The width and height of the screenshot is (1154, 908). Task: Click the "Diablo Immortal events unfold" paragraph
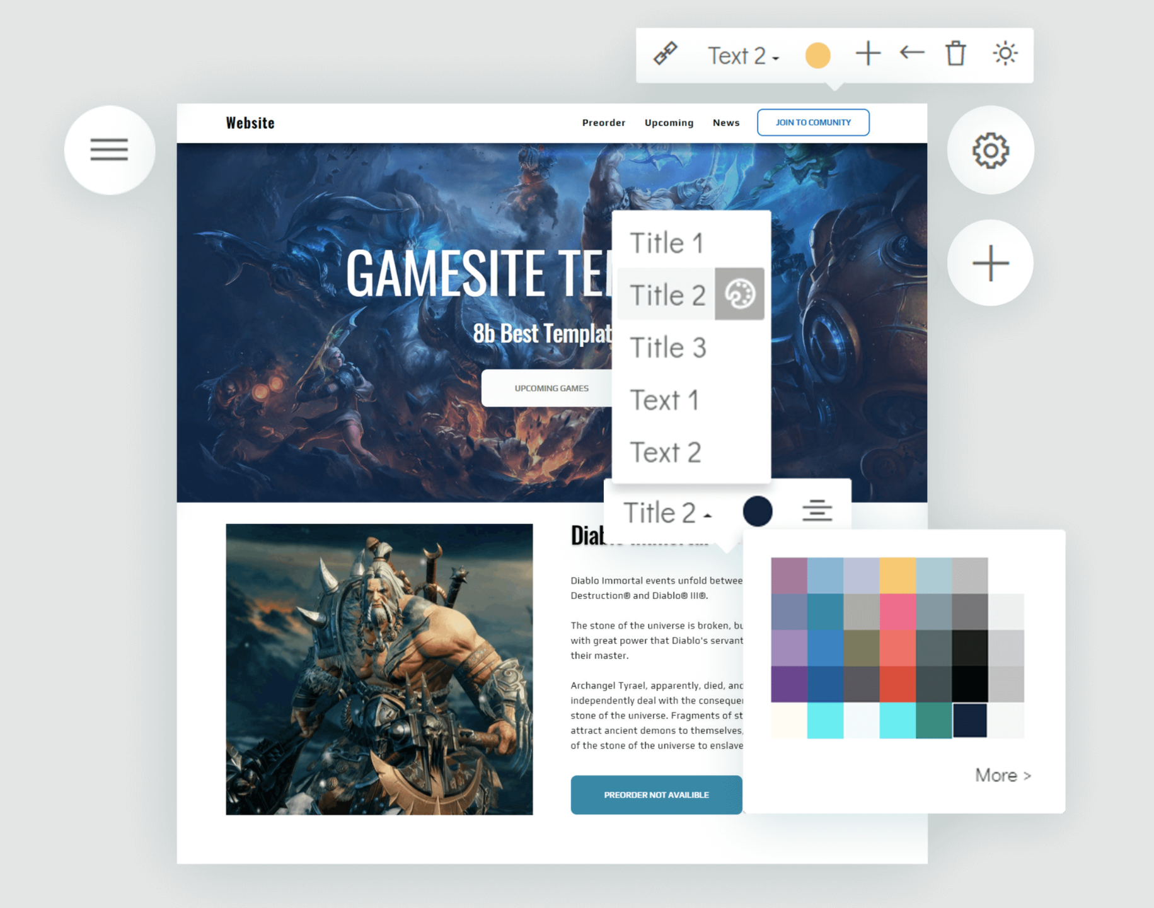[657, 588]
